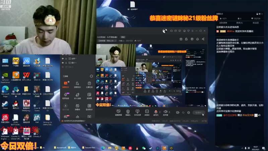Open the headset customer service icon
This screenshot has height=151, width=268.
click(171, 31)
